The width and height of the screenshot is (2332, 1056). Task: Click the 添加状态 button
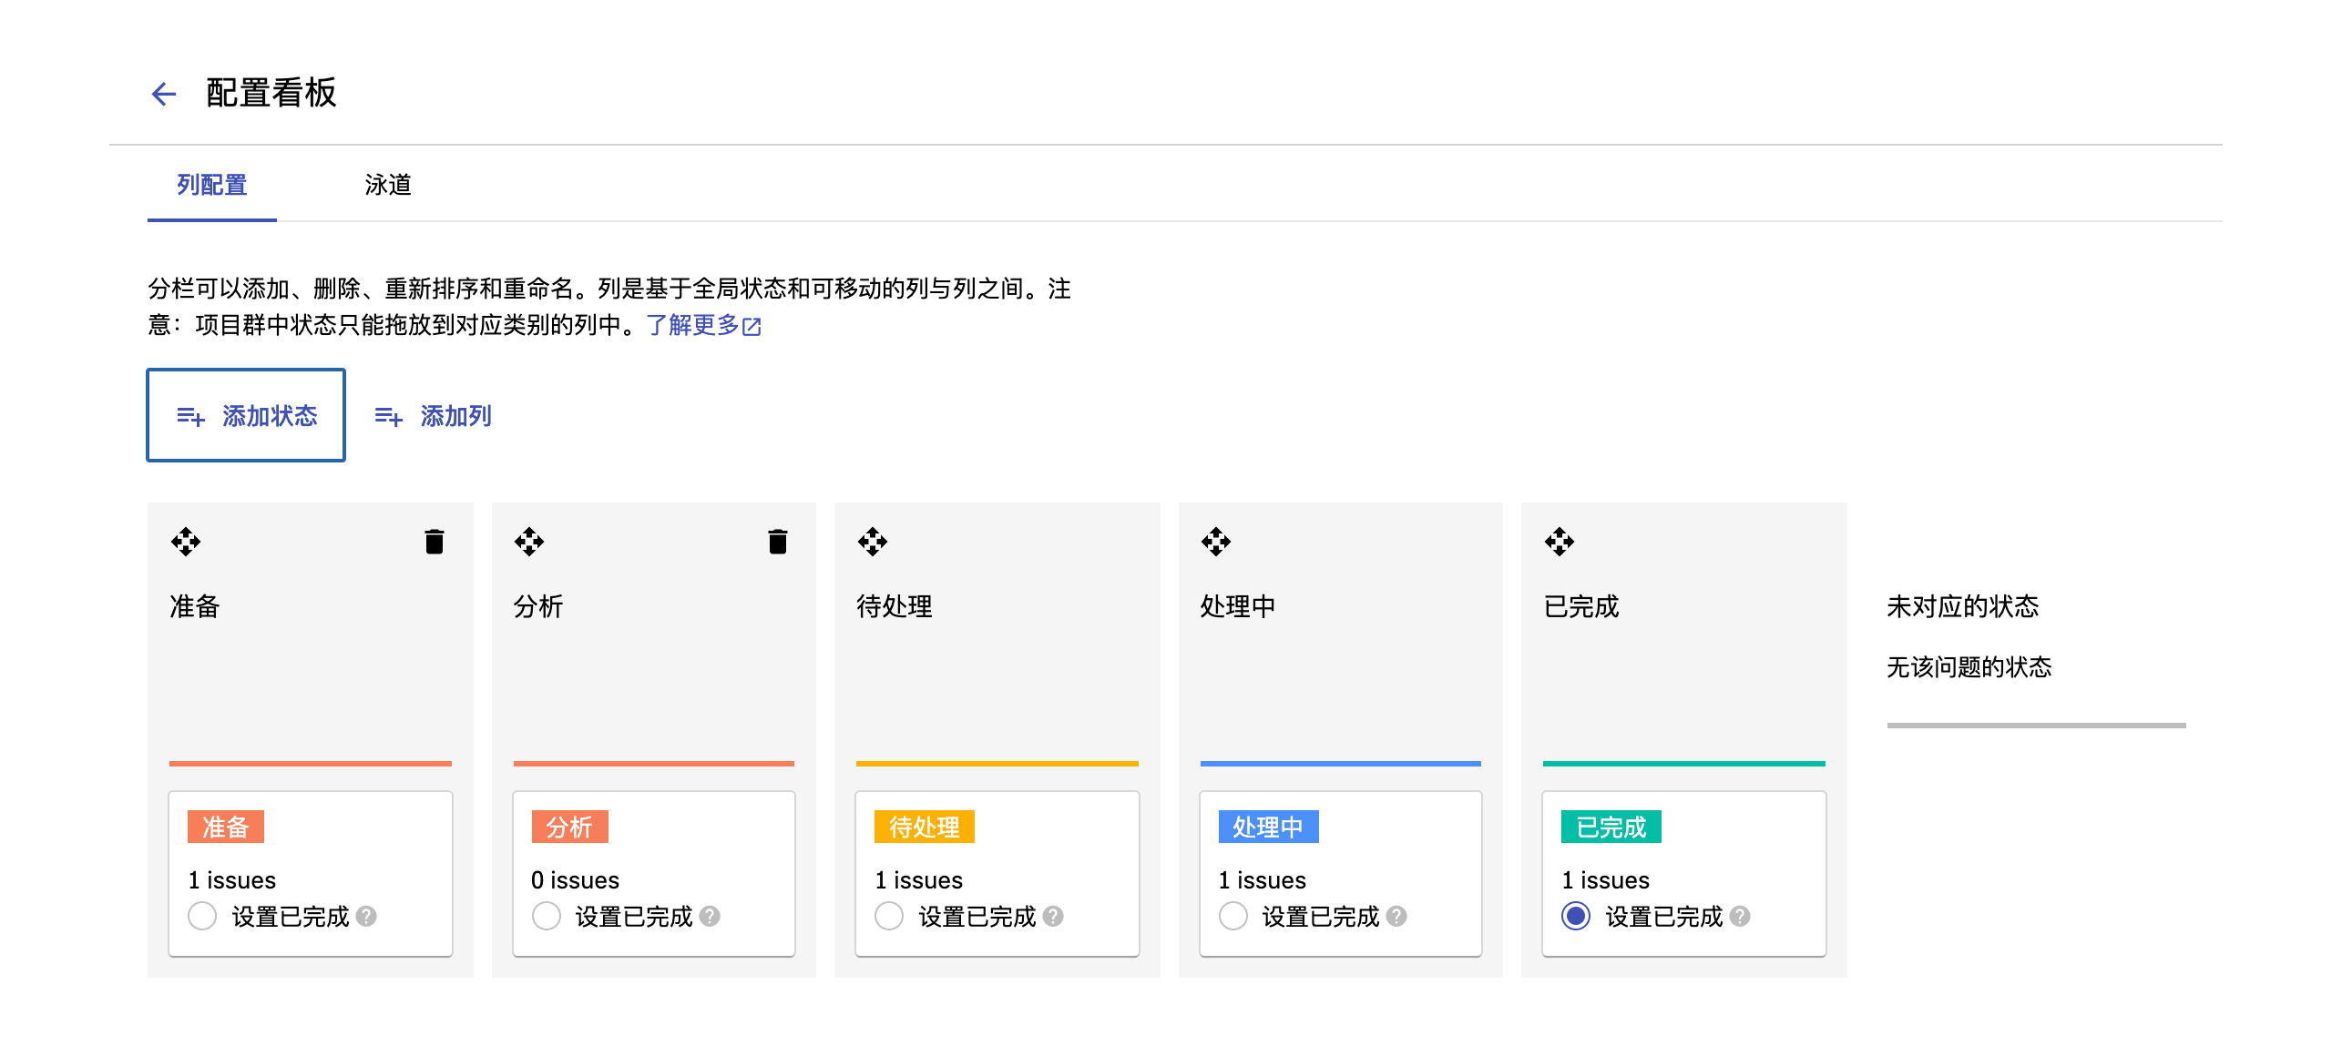(246, 416)
